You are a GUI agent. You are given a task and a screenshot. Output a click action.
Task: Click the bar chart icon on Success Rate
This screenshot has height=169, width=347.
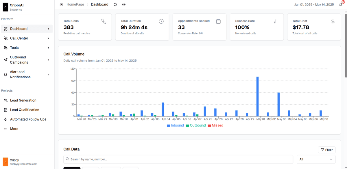coord(276,21)
